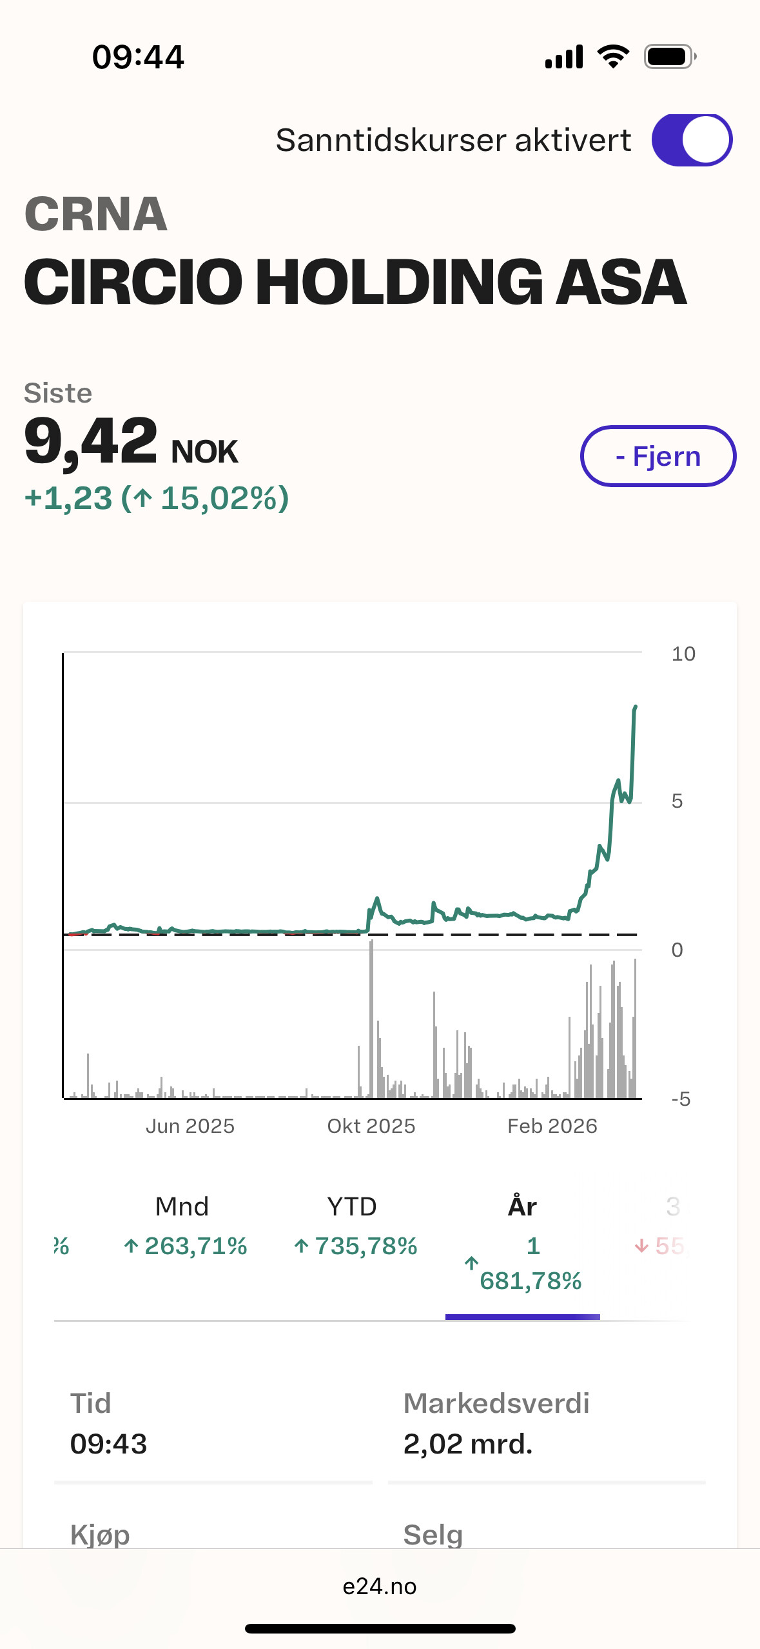This screenshot has height=1649, width=760.
Task: Click the Okt 2025 axis label
Action: tap(371, 1126)
